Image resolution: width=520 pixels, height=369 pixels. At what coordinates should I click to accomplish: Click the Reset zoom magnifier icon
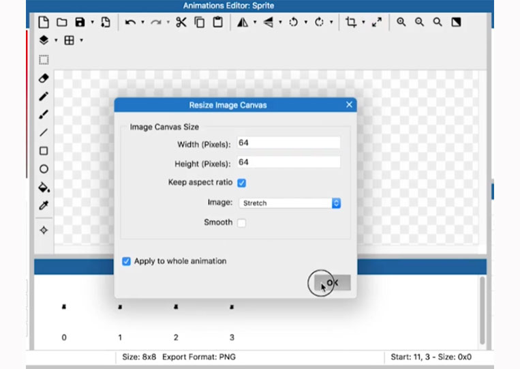click(438, 23)
